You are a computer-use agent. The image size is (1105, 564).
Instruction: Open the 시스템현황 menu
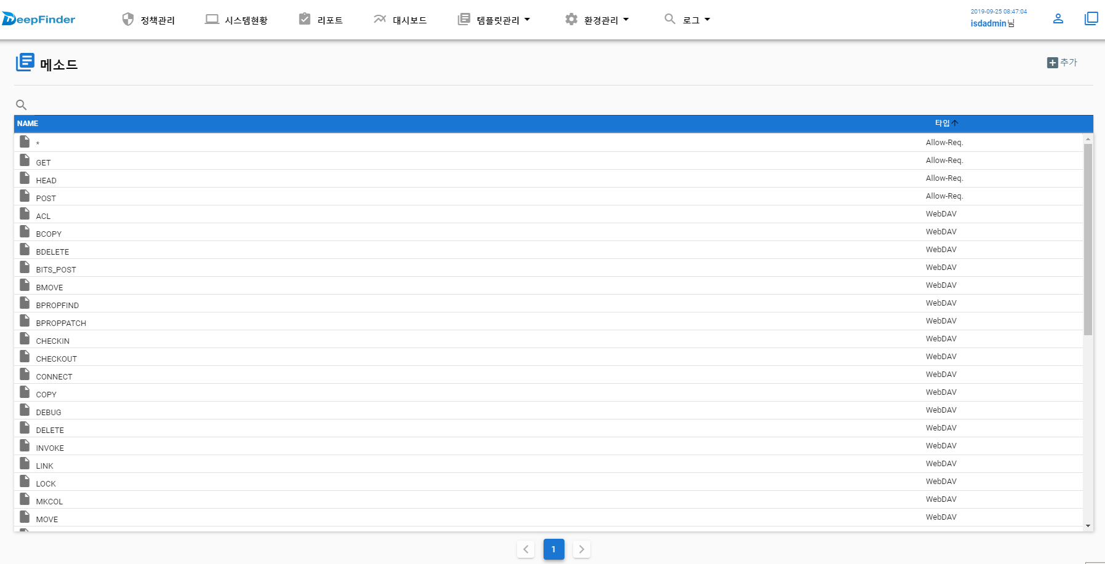[x=246, y=20]
